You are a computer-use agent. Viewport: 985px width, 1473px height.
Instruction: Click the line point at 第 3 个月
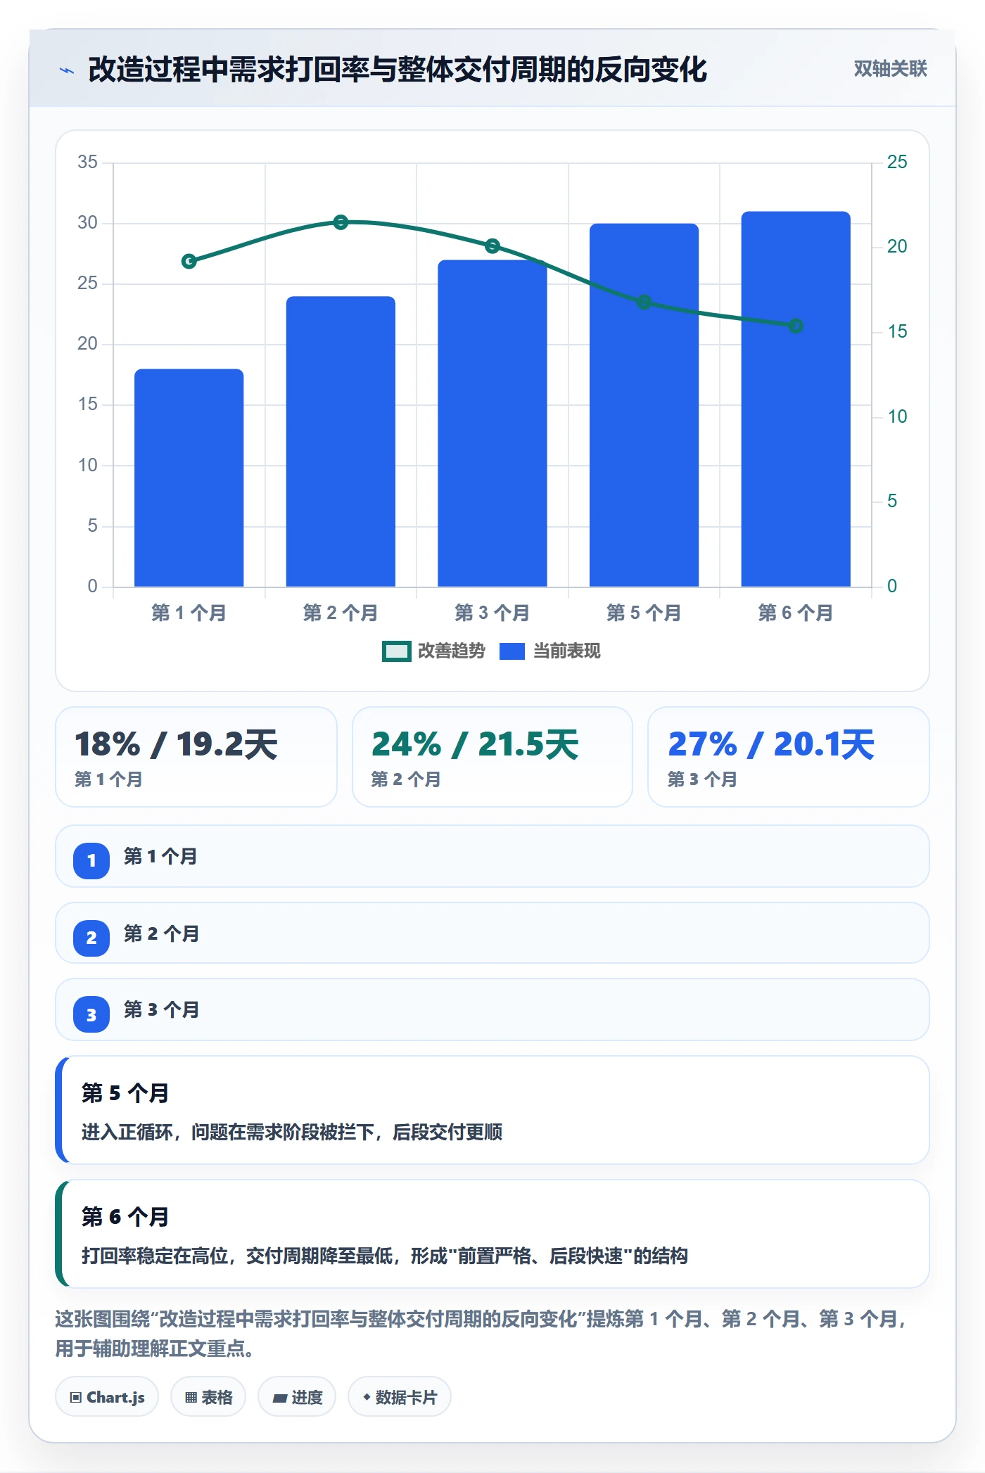pyautogui.click(x=493, y=245)
